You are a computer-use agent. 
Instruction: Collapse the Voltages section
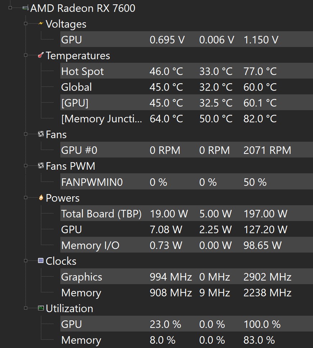pyautogui.click(x=25, y=24)
